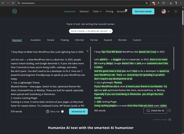
Task: Select the Expand mode tab
Action: (108, 40)
